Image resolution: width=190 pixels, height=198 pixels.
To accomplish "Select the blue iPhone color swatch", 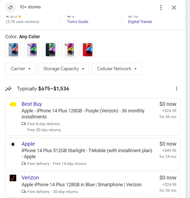I will coord(13,49).
